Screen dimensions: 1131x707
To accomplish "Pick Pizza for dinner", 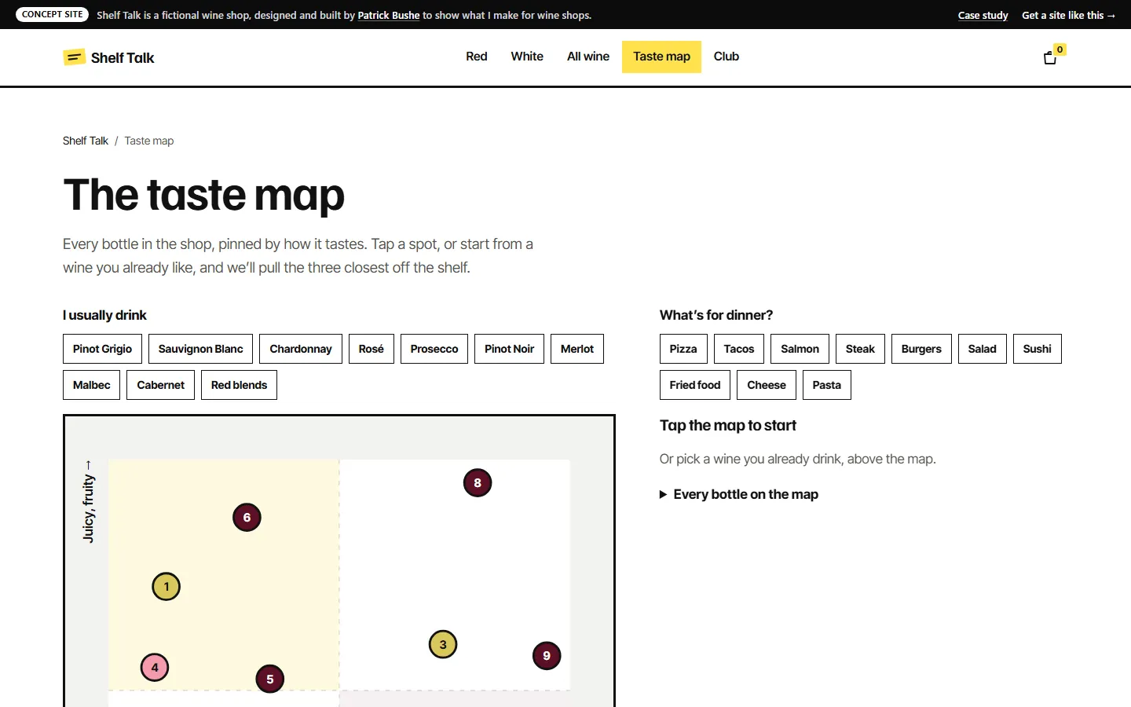I will 683,349.
